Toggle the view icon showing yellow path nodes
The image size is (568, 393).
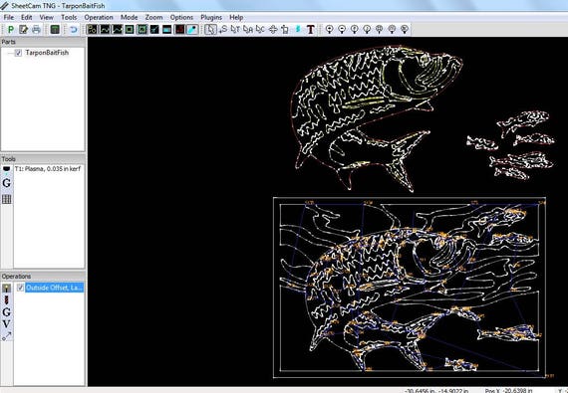(93, 29)
